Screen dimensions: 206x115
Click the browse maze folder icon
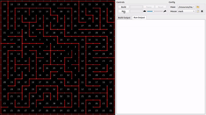[198, 7]
